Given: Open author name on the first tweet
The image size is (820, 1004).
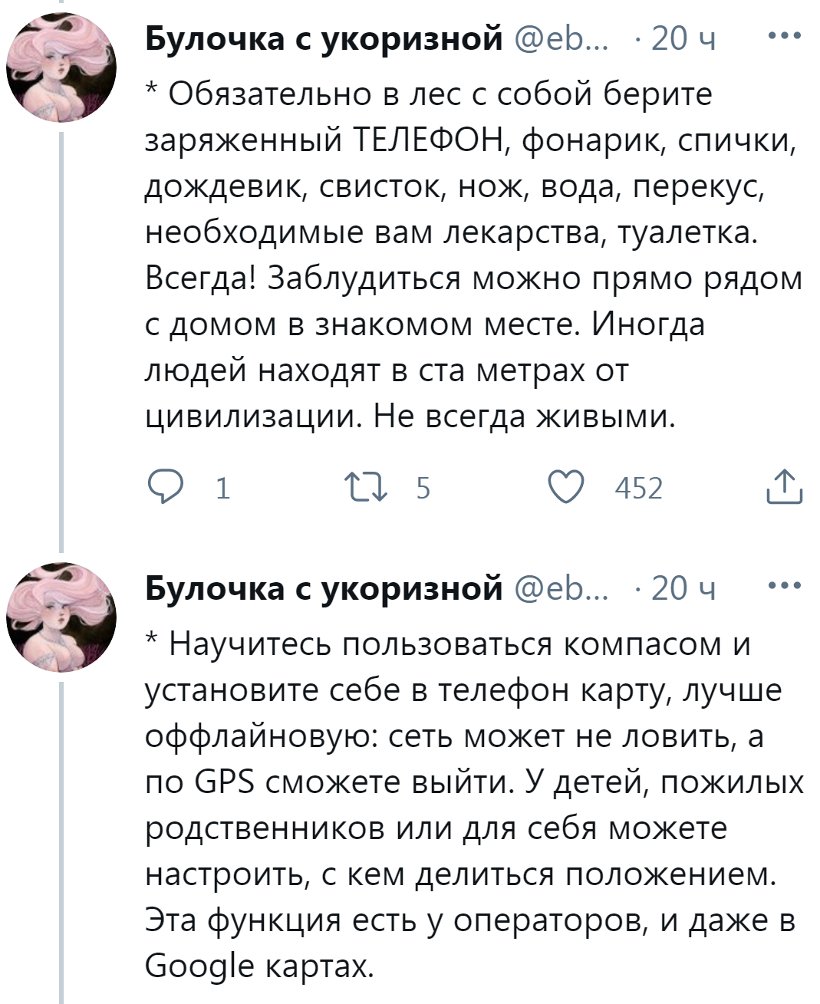Looking at the screenshot, I should click(324, 38).
